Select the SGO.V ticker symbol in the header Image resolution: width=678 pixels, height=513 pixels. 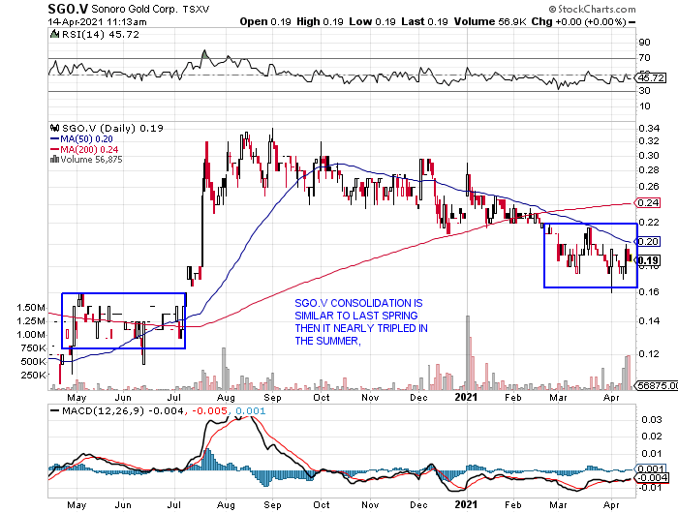pos(68,9)
